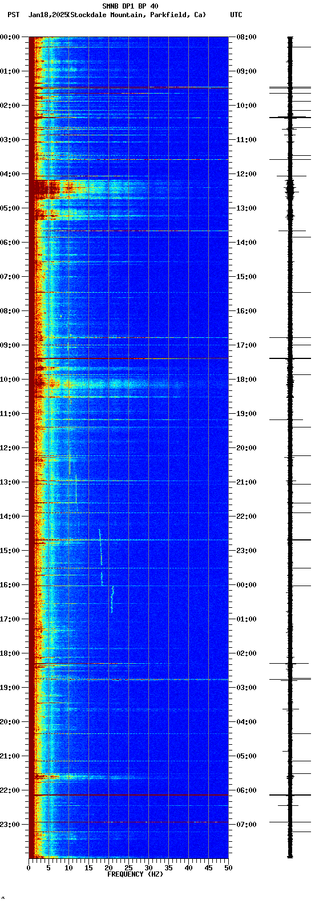Click the 'PST' timezone label
This screenshot has width=315, height=904.
(x=13, y=15)
